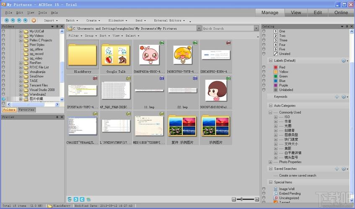Viewport: 355px width, 209px height.
Task: Toggle Easy-Select for Pelles C Projects folder
Action: pos(3,40)
